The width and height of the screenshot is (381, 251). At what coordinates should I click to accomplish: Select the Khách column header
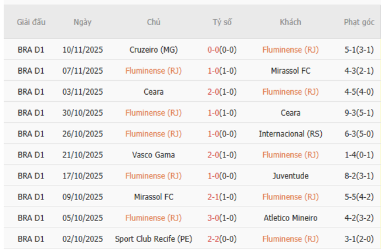click(x=290, y=22)
